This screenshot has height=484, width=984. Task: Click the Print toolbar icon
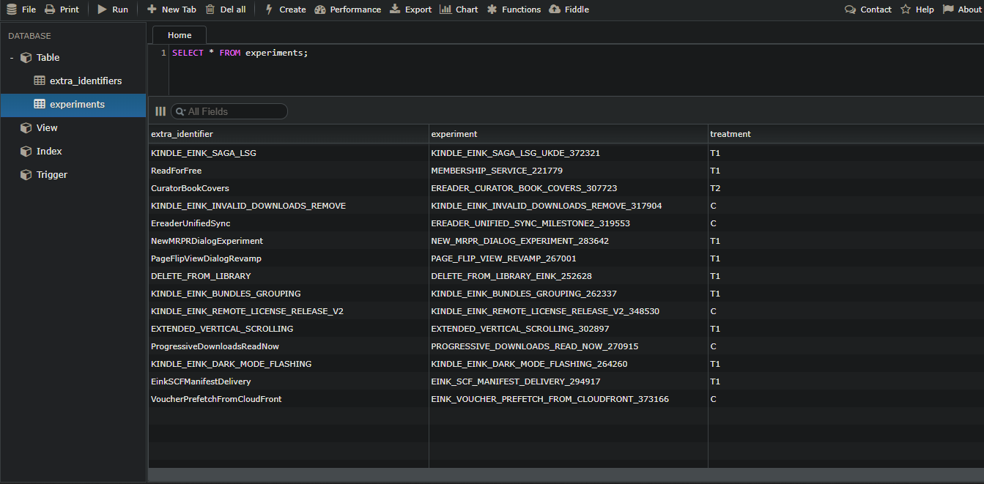50,10
